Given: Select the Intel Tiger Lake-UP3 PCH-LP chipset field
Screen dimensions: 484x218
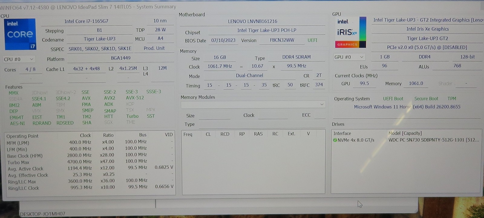Looking at the screenshot, I should 267,30.
